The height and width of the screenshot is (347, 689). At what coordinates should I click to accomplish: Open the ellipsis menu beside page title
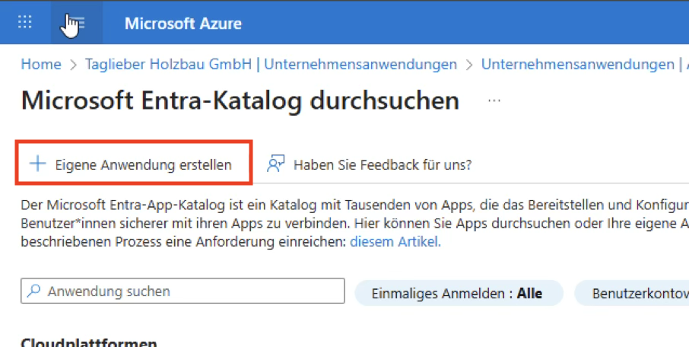pos(494,100)
